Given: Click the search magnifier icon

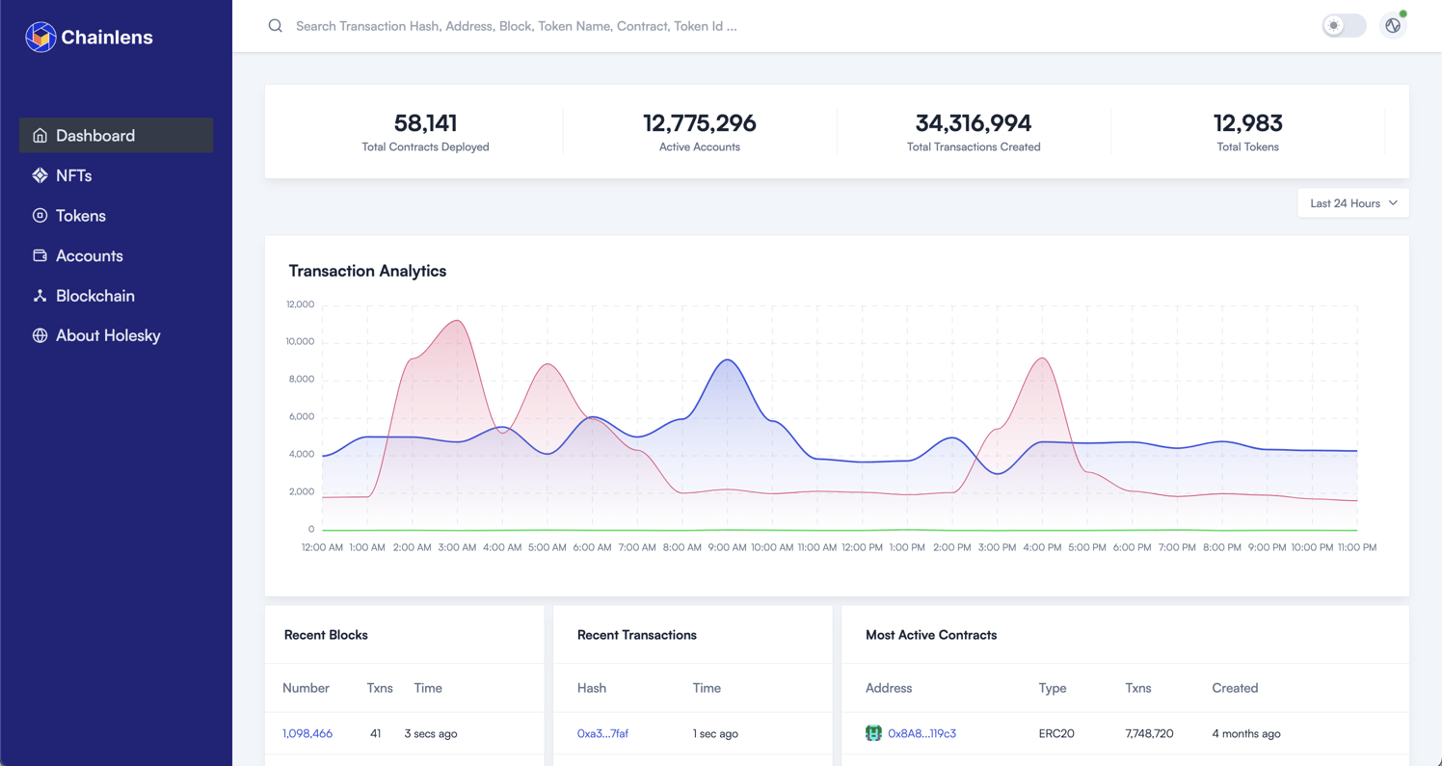Looking at the screenshot, I should pos(276,26).
